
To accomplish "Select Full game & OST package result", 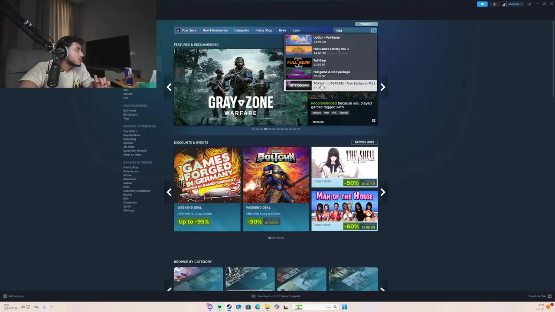I will coord(330,74).
